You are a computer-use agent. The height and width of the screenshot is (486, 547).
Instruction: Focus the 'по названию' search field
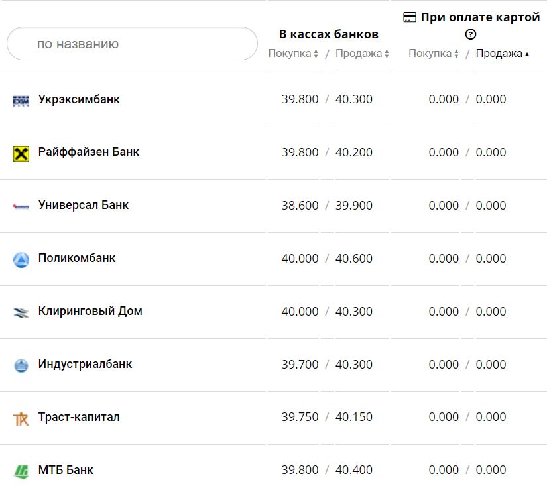tap(131, 44)
